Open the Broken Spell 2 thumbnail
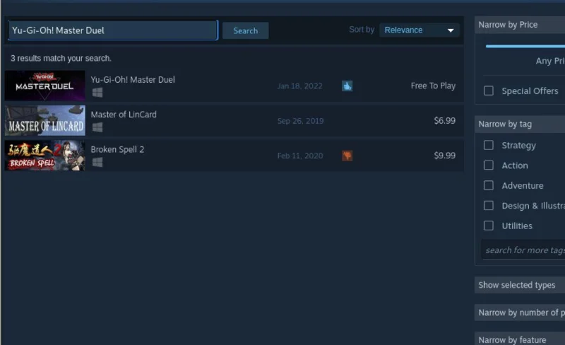 pyautogui.click(x=45, y=156)
